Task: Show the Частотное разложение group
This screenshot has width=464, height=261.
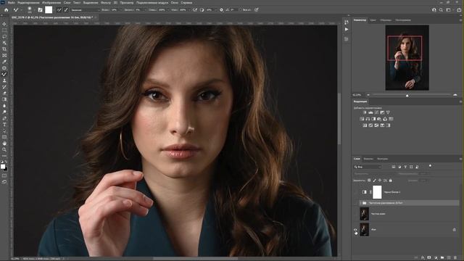Action: click(355, 203)
